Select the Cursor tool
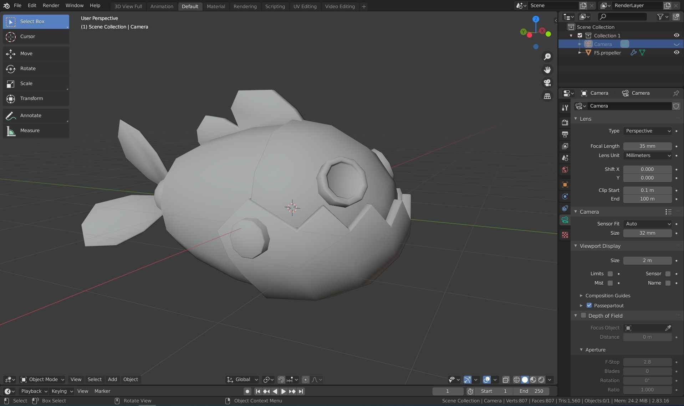The width and height of the screenshot is (684, 406). pos(36,36)
